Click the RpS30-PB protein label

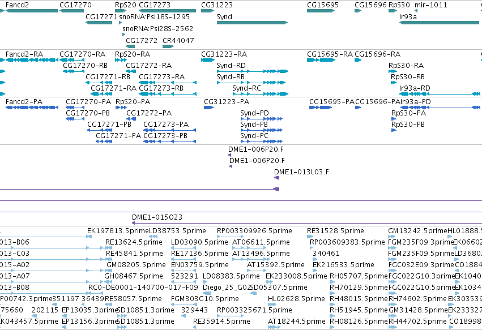pos(408,125)
